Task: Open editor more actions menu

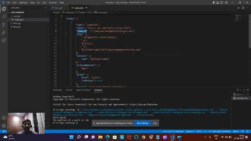Action: 247,8
